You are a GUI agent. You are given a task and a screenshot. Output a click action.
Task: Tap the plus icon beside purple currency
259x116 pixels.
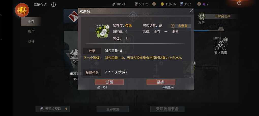pos(199,4)
